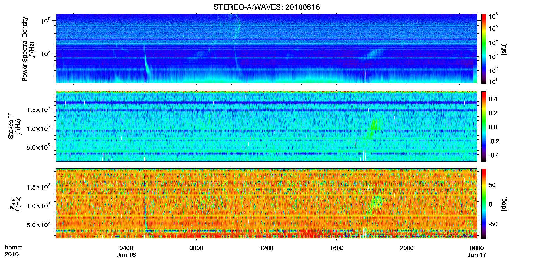Click the 1200 time tick label
This screenshot has height=274, width=533.
click(x=266, y=248)
